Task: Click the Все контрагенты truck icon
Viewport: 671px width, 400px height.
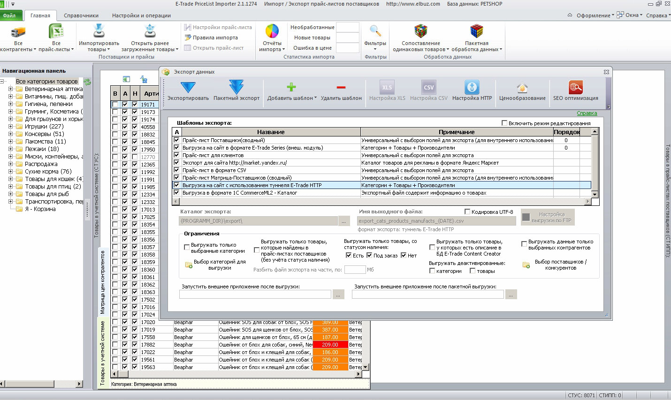Action: pos(18,32)
